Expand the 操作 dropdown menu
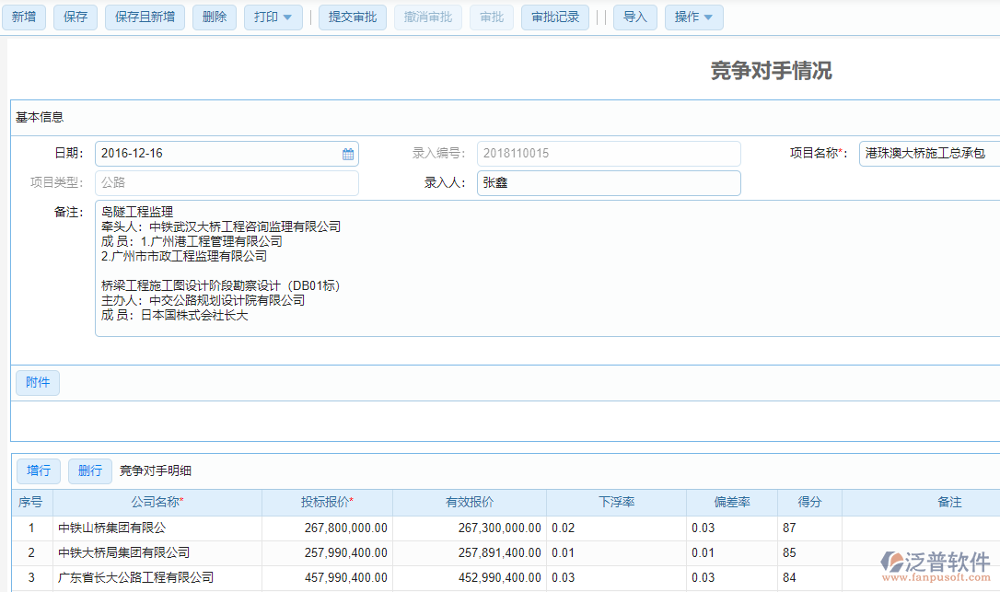Viewport: 1000px width, 592px height. click(x=693, y=17)
